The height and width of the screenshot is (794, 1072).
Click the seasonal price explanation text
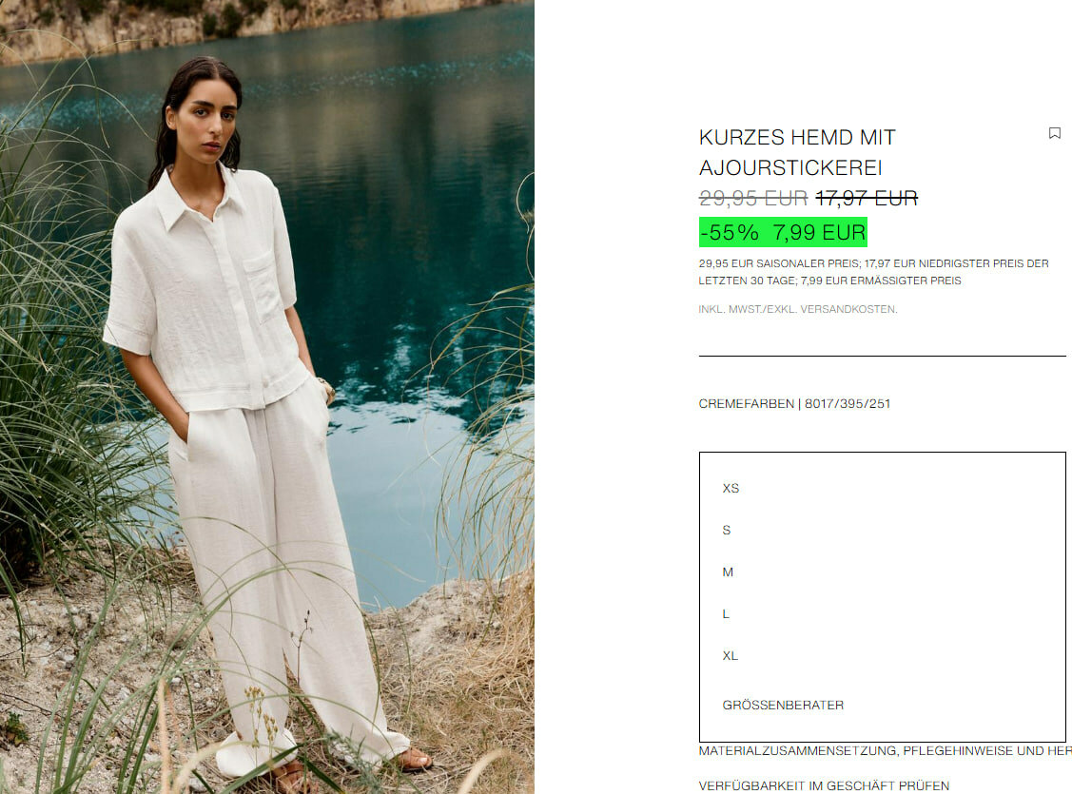(873, 272)
